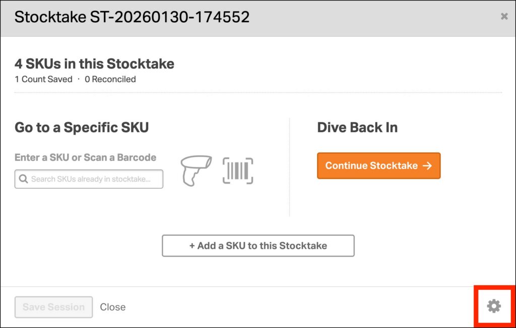The width and height of the screenshot is (516, 328).
Task: Click the 4 SKUs in this Stocktake heading
Action: click(94, 64)
